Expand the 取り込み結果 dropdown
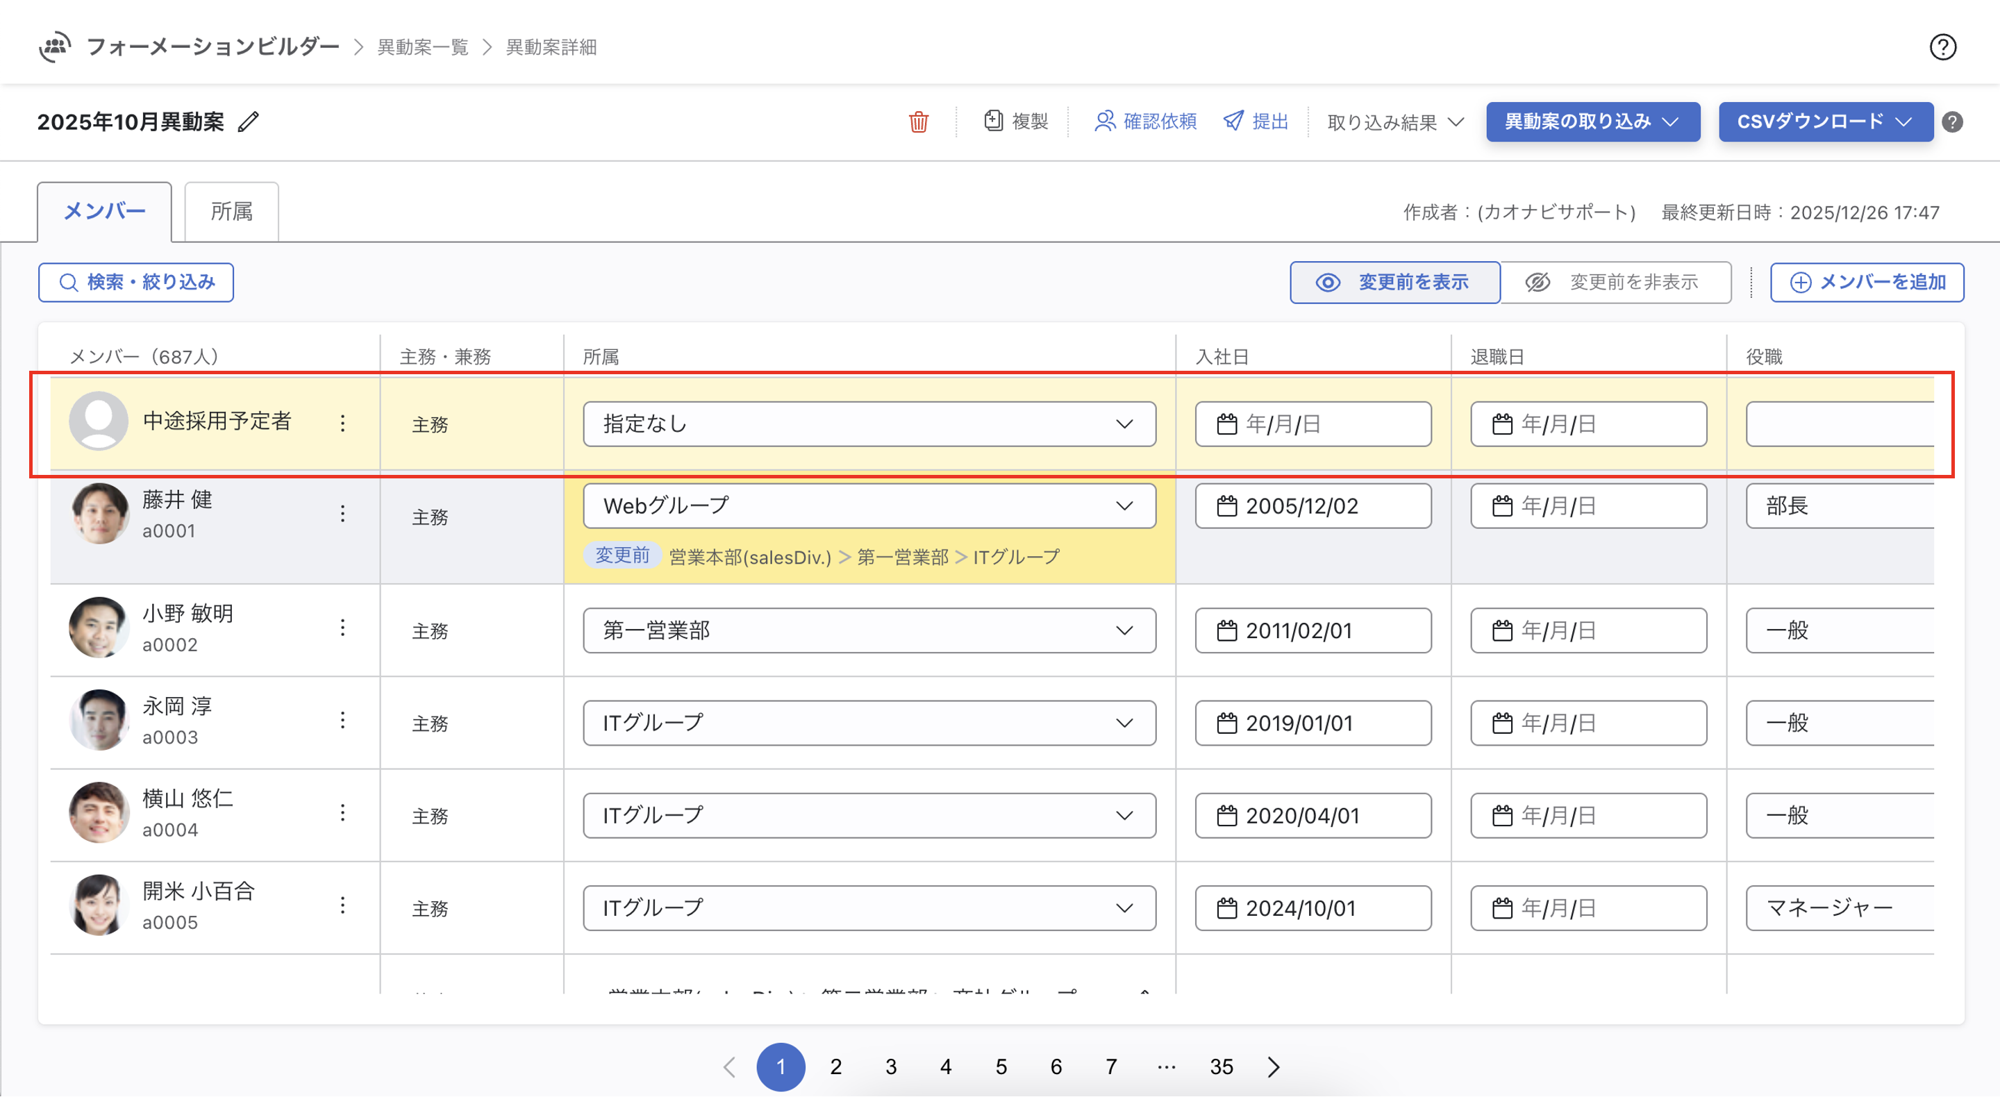The height and width of the screenshot is (1097, 2000). [x=1395, y=122]
